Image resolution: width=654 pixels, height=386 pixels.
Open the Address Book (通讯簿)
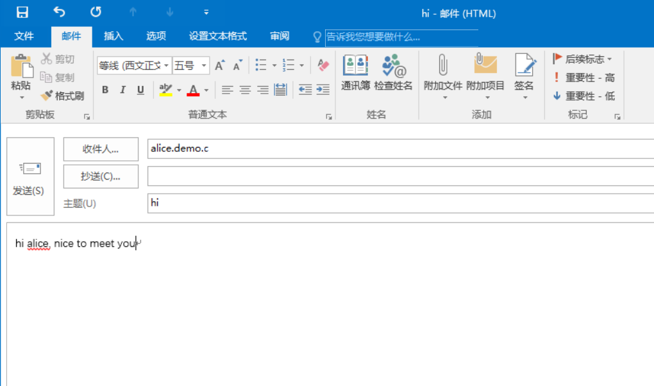point(355,72)
